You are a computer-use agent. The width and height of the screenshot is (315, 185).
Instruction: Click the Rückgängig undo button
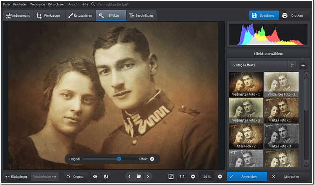click(x=16, y=177)
